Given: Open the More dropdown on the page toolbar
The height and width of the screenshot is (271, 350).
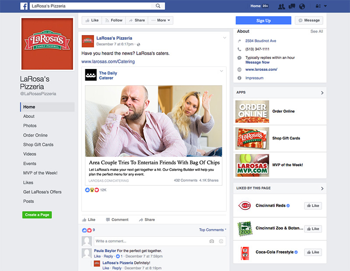Looking at the screenshot, I should tap(161, 20).
